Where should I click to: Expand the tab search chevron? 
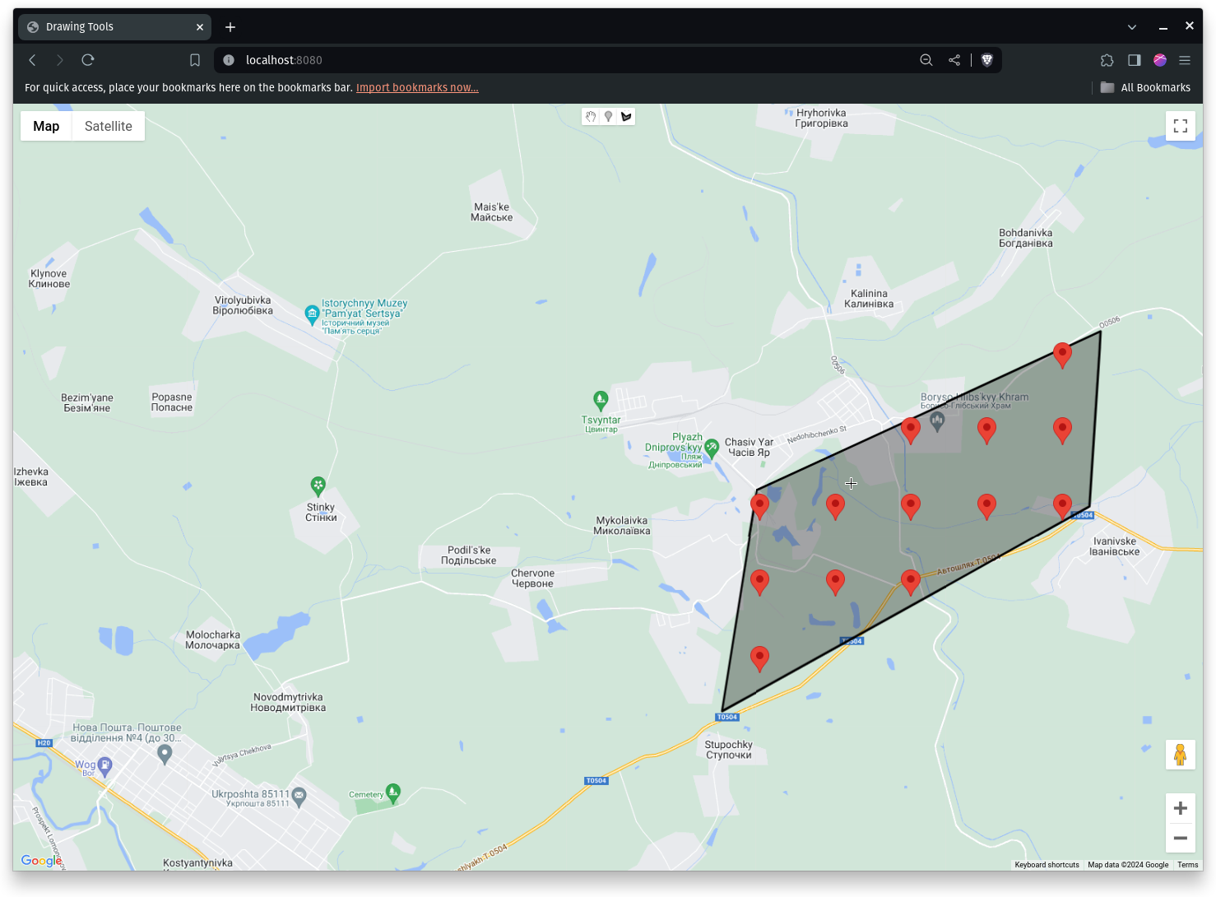tap(1132, 27)
